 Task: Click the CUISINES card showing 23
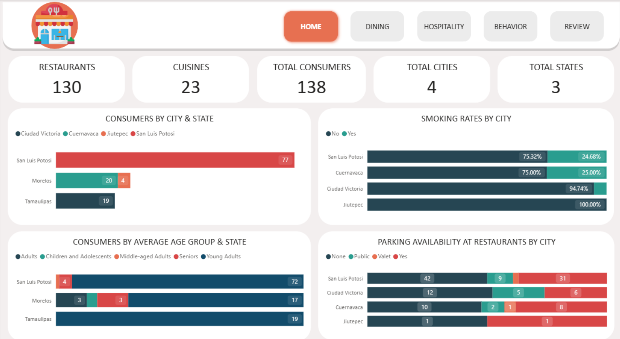(191, 79)
